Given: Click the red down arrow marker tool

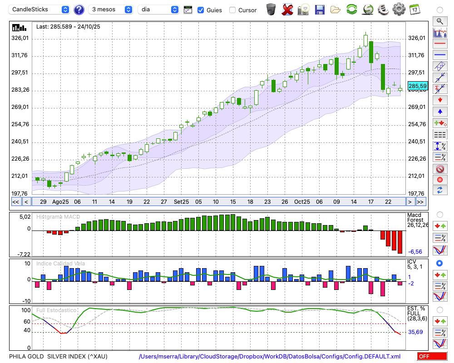Looking at the screenshot, I should [440, 100].
